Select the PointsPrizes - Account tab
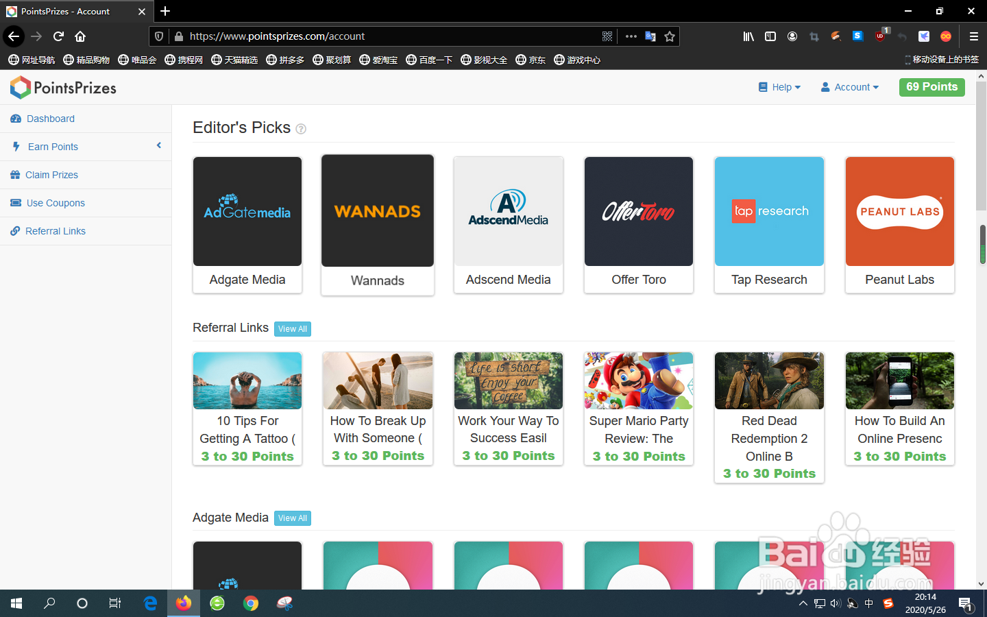Image resolution: width=987 pixels, height=617 pixels. tap(77, 11)
